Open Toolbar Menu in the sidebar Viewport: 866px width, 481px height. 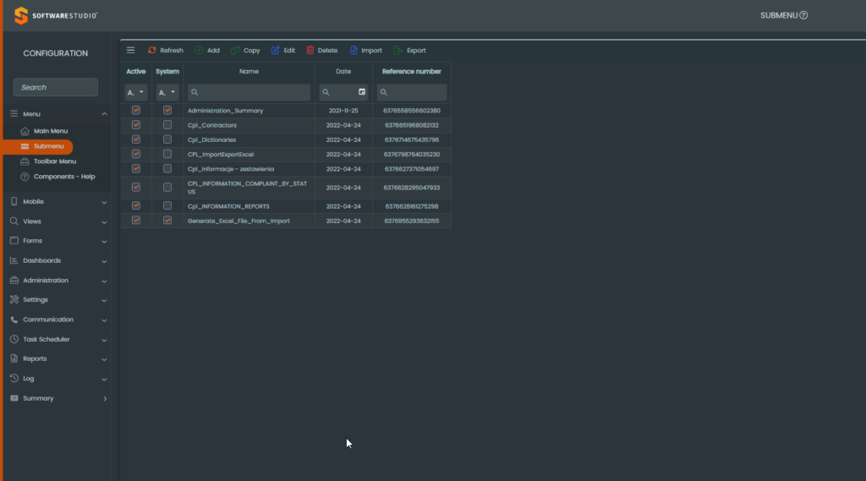tap(54, 161)
